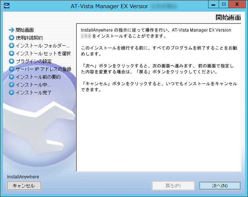Select the インストール フォルダー... step label
Viewport: 248px width, 197px height.
pos(42,45)
